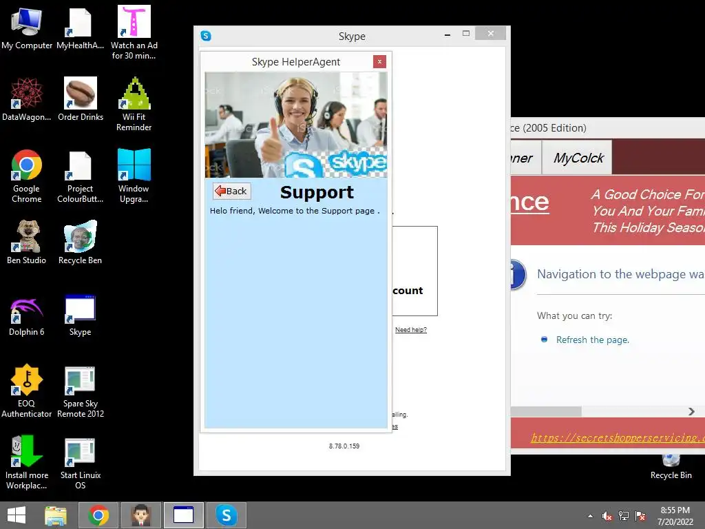Image resolution: width=705 pixels, height=529 pixels.
Task: Close the Skype HelperAgent dialog
Action: coord(379,61)
